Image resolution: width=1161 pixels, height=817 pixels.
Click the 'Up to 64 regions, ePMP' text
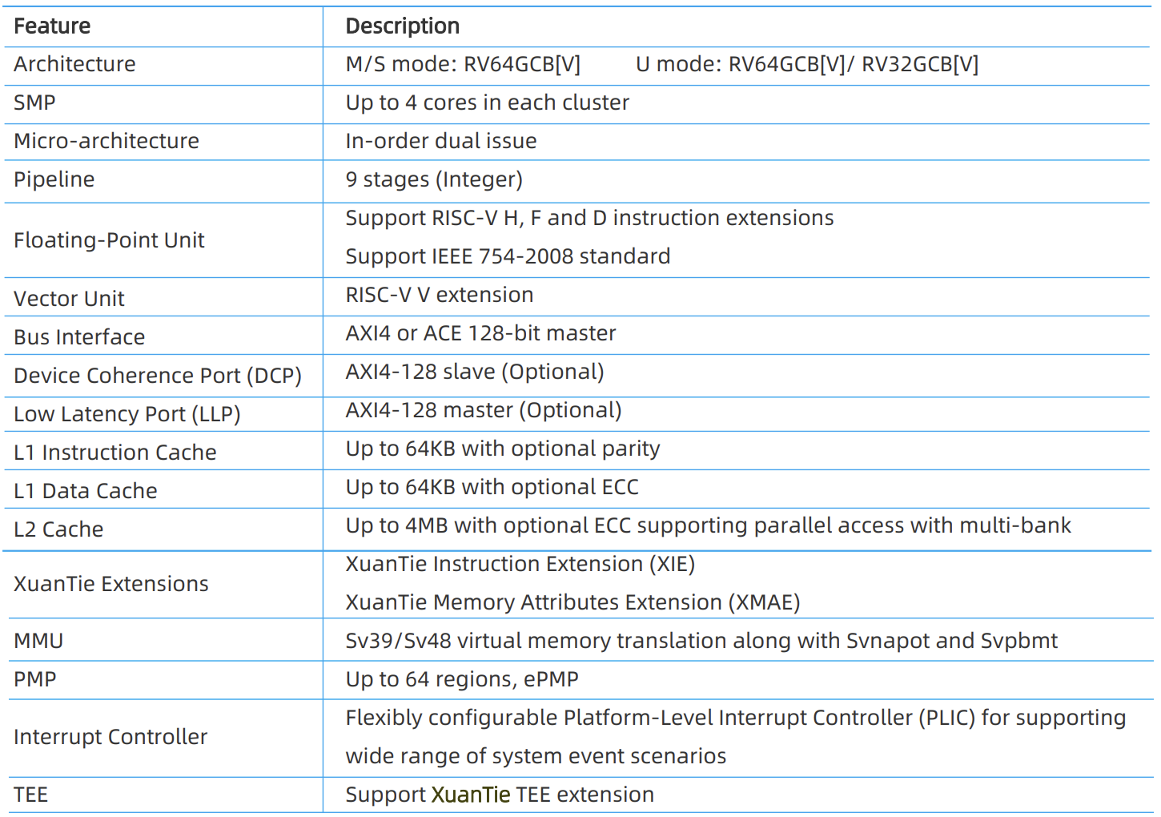tap(462, 679)
